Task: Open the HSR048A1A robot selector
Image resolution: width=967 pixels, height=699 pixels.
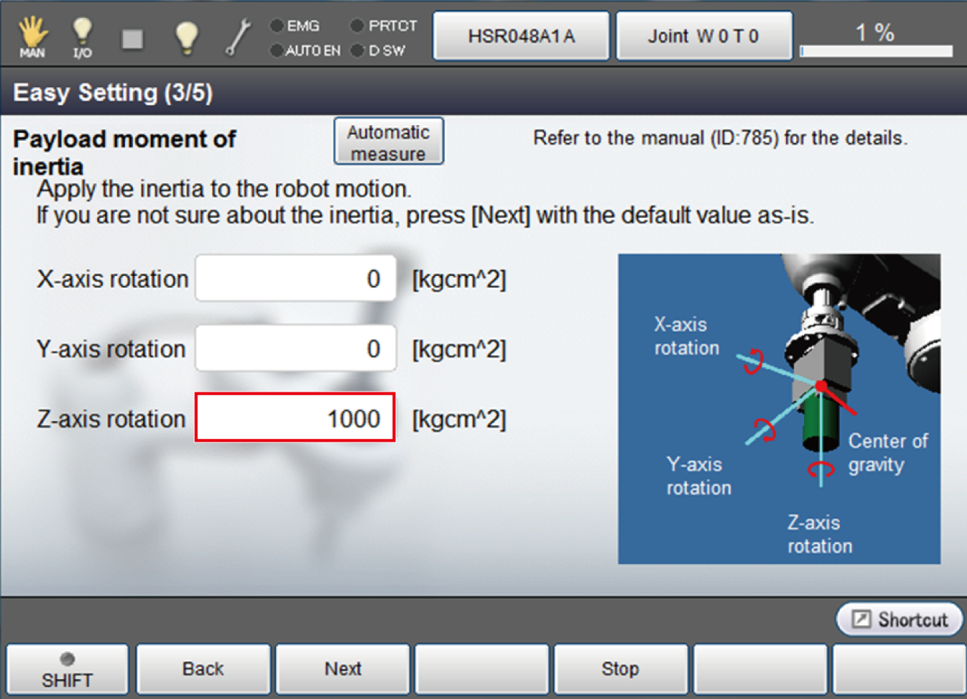Action: point(521,36)
